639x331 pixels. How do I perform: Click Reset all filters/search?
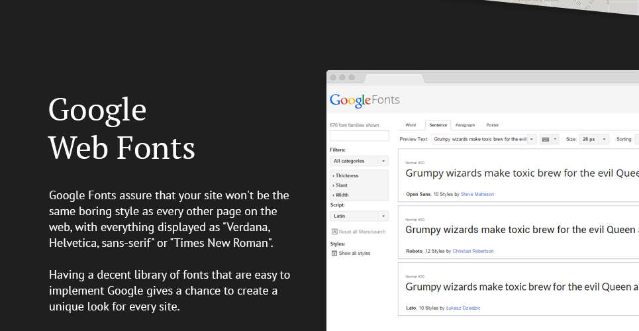coord(362,232)
